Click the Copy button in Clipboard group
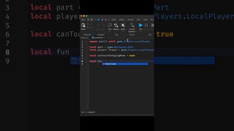The image size is (234, 131). (x=90, y=28)
